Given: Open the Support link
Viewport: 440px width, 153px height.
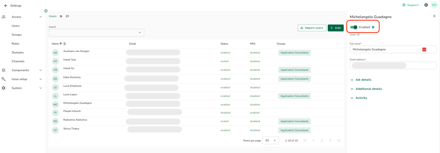Looking at the screenshot, I should click(x=411, y=5).
